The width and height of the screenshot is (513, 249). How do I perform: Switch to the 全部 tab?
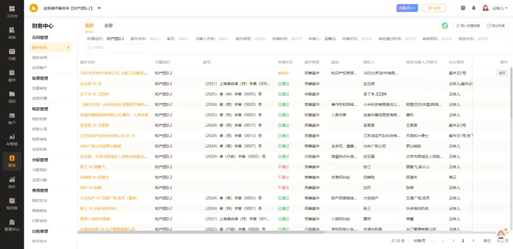pos(108,26)
